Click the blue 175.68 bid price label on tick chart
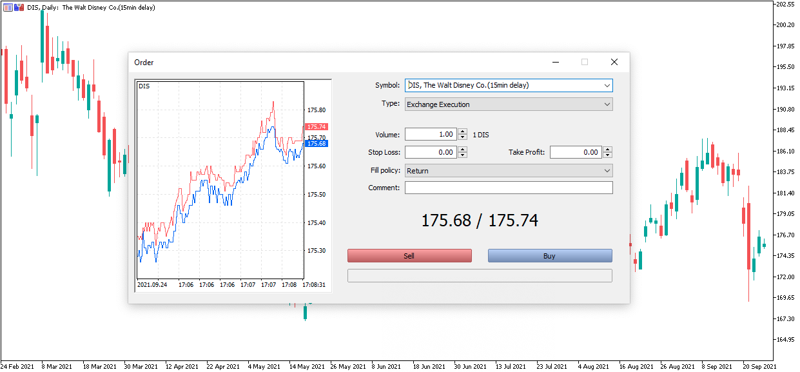 (x=317, y=144)
